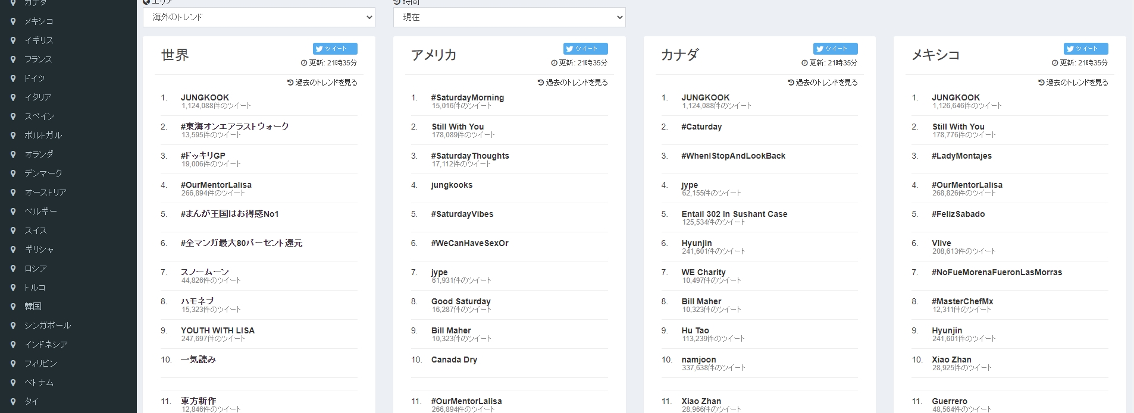Screen dimensions: 1134x413
Task: Open the 海外のトレンド area dropdown
Action: pos(259,17)
